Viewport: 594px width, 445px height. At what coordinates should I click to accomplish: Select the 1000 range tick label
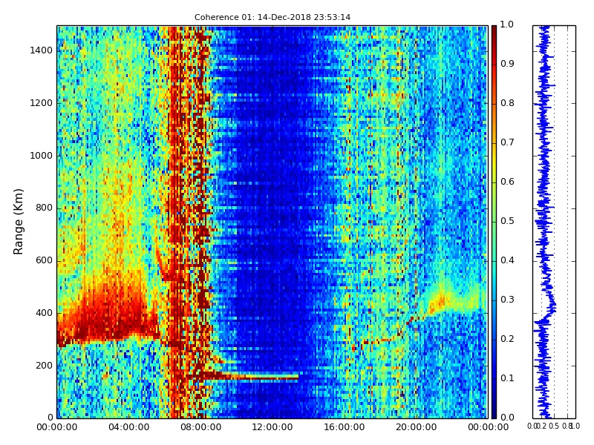pyautogui.click(x=42, y=156)
